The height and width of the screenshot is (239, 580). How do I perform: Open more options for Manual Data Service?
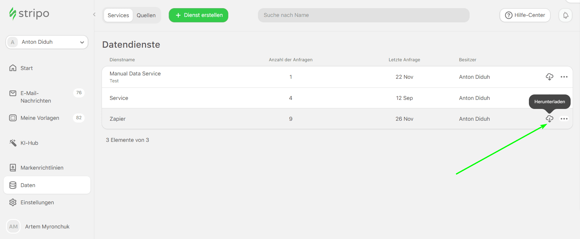click(x=564, y=77)
